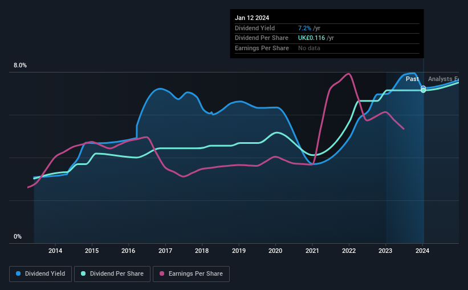Click the 2017 x-axis year label
Viewport: 468px width, 290px height.
pos(165,251)
